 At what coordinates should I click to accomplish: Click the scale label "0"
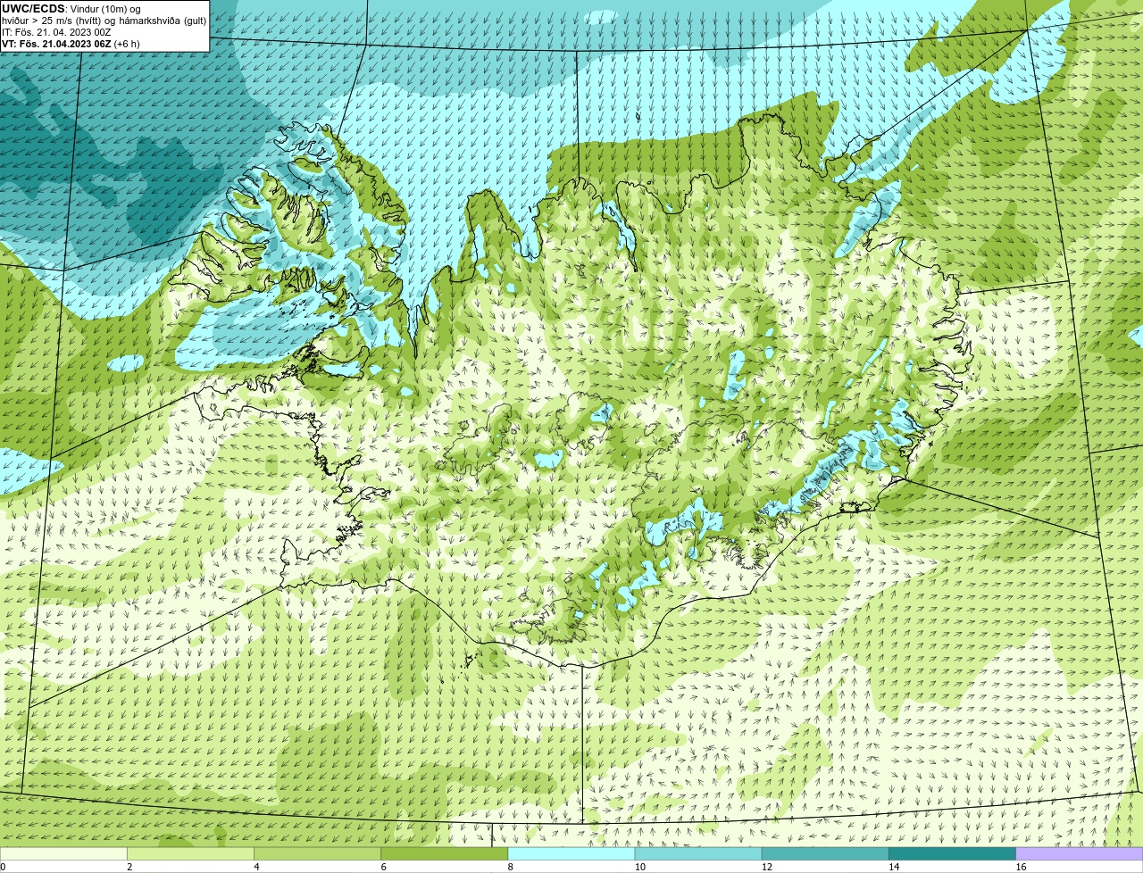point(3,867)
